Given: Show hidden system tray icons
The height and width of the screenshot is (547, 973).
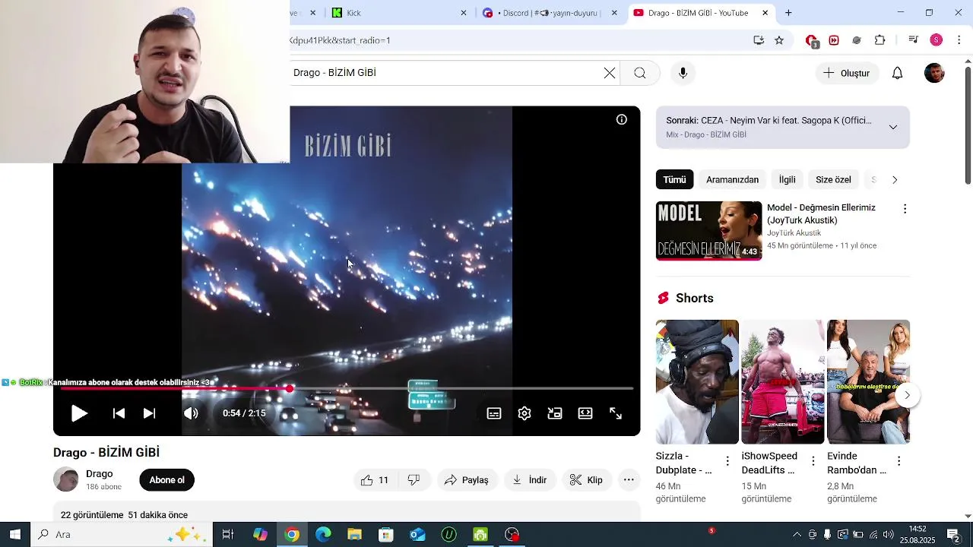Looking at the screenshot, I should pos(797,535).
